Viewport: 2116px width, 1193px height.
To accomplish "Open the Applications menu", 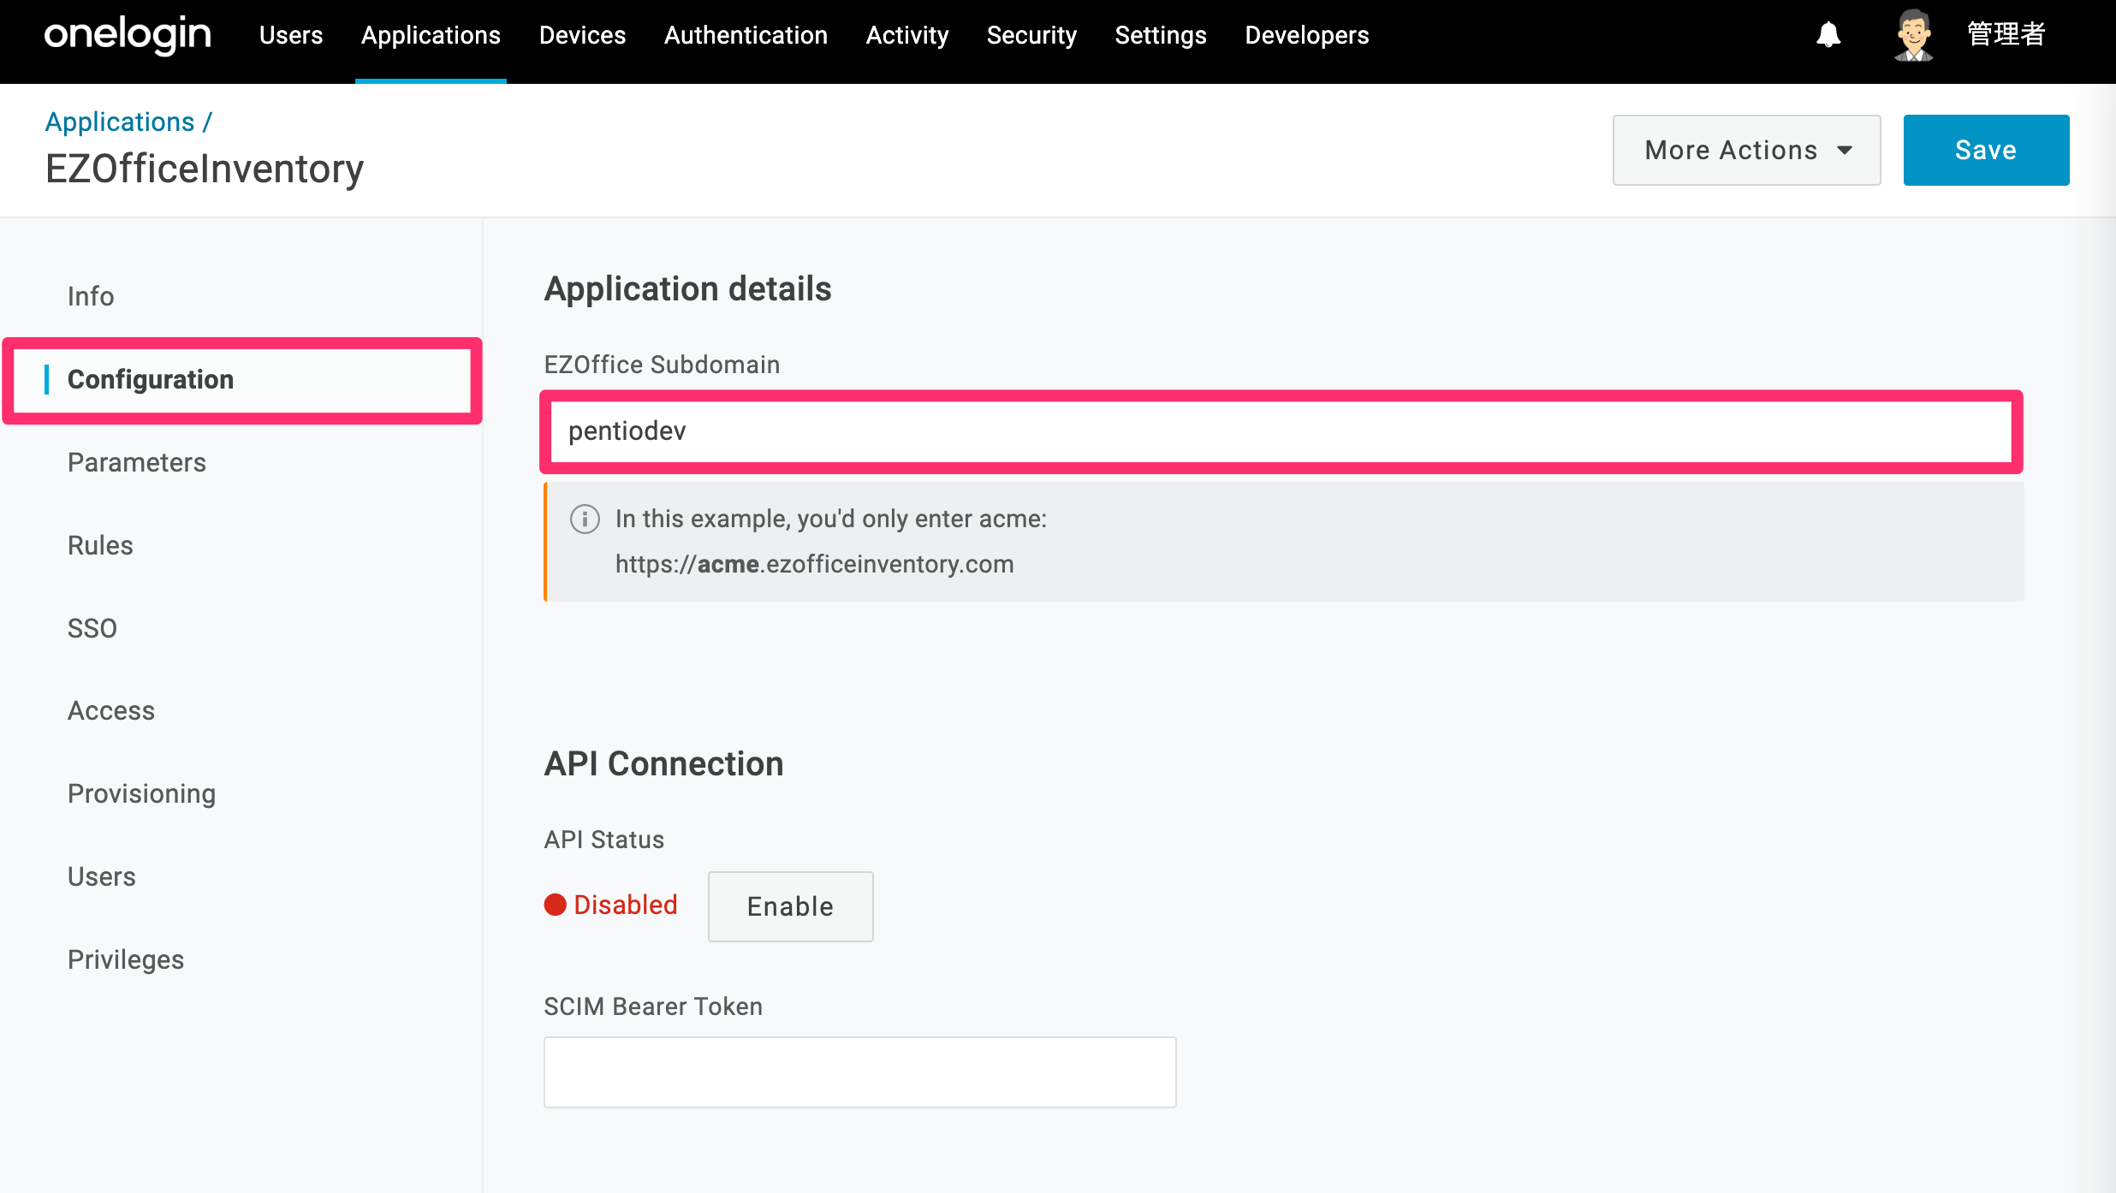I will tap(431, 35).
